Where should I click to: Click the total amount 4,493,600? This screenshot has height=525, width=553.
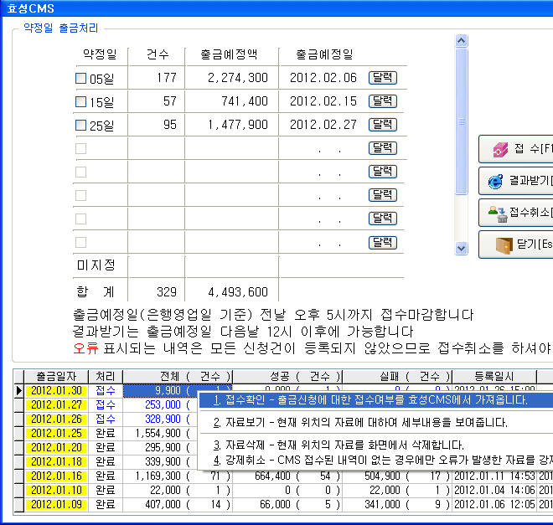coord(238,292)
